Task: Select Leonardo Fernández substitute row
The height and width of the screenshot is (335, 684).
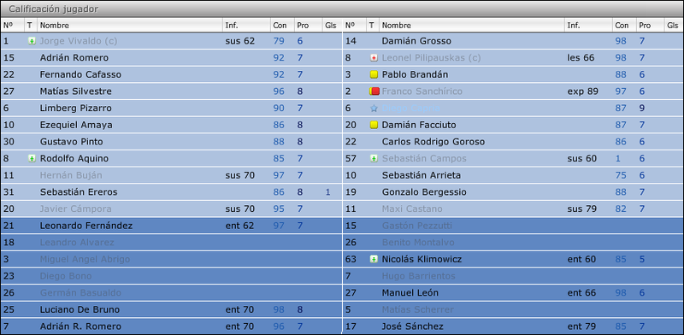Action: [x=172, y=226]
